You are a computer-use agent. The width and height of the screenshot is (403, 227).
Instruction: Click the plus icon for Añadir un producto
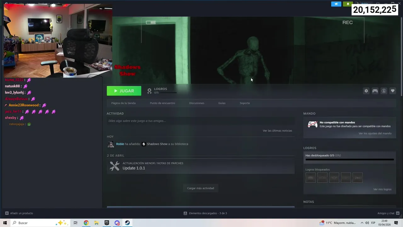pyautogui.click(x=7, y=213)
